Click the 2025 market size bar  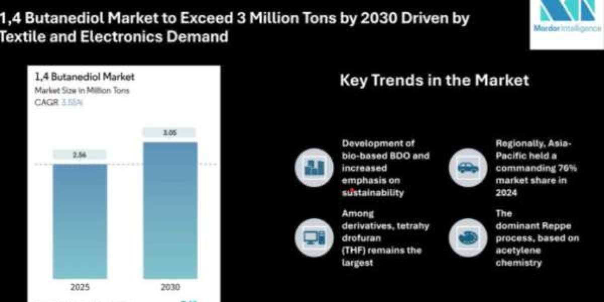(x=80, y=221)
